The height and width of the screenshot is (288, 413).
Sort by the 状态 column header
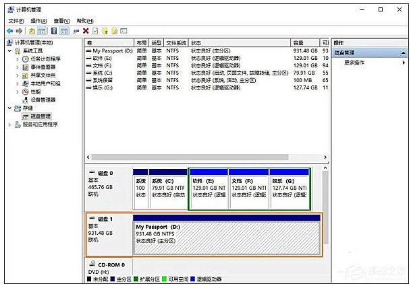click(x=240, y=43)
